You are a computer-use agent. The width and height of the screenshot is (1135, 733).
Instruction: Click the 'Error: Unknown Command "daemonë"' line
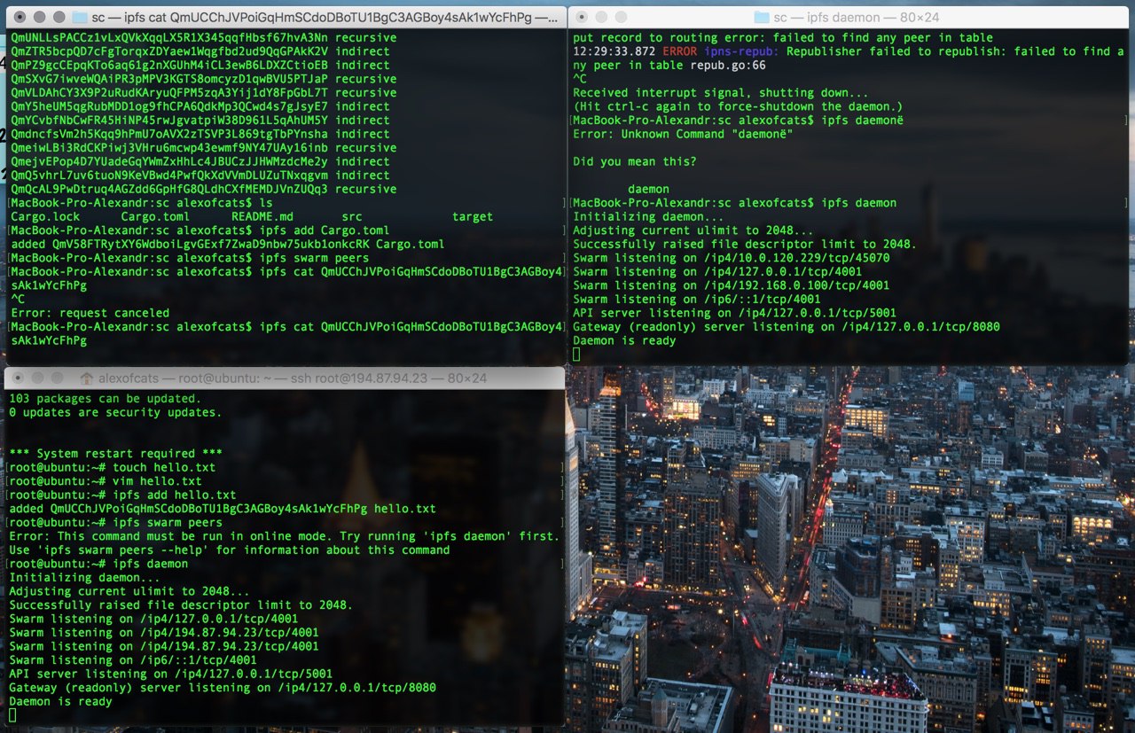pos(683,134)
